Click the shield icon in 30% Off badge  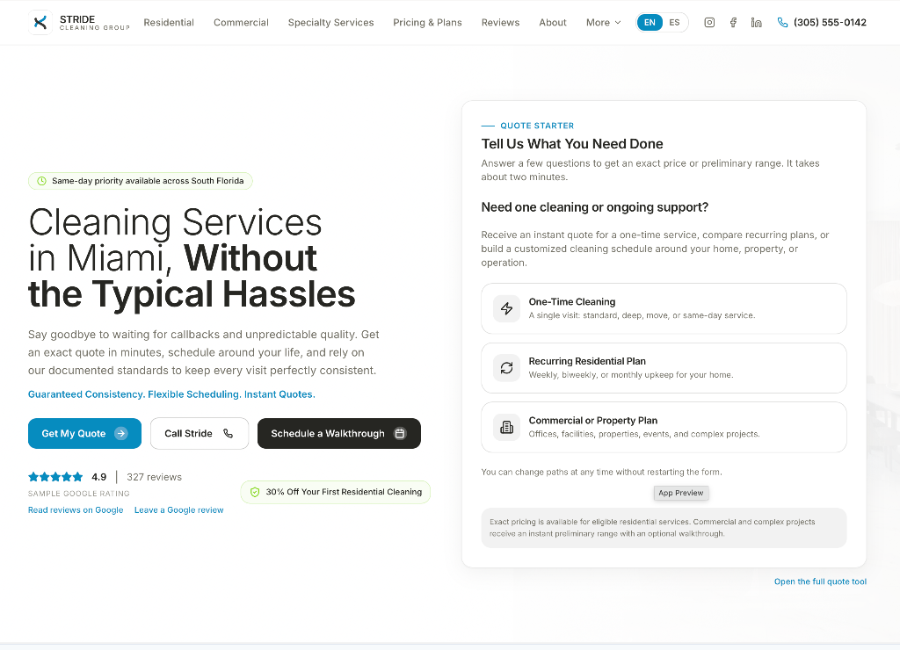click(255, 492)
